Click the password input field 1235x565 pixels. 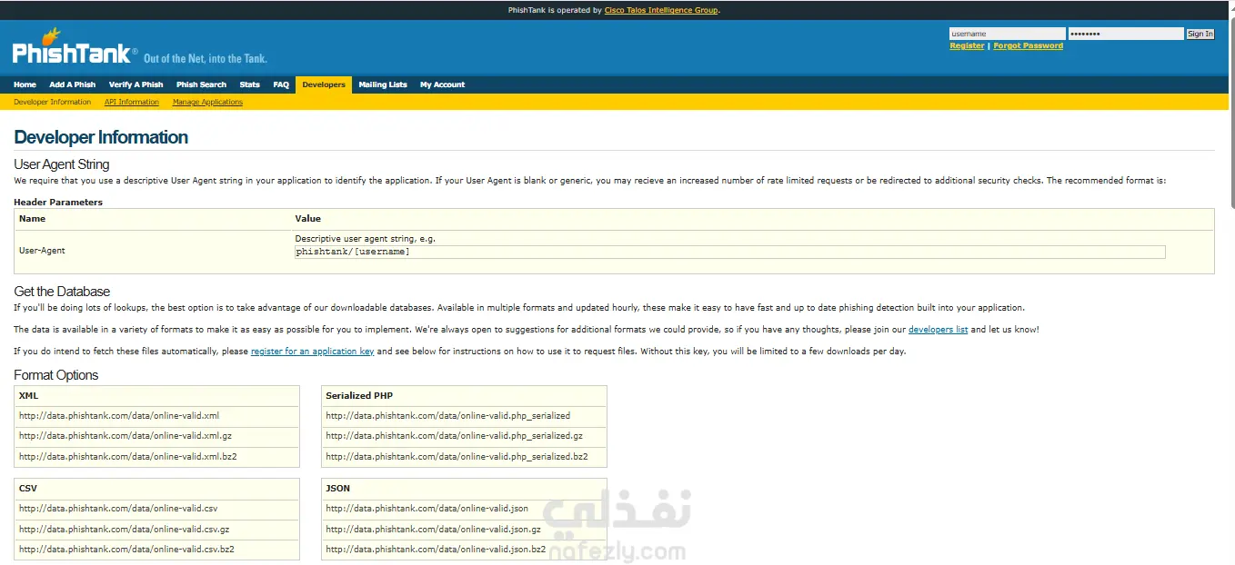pos(1126,34)
